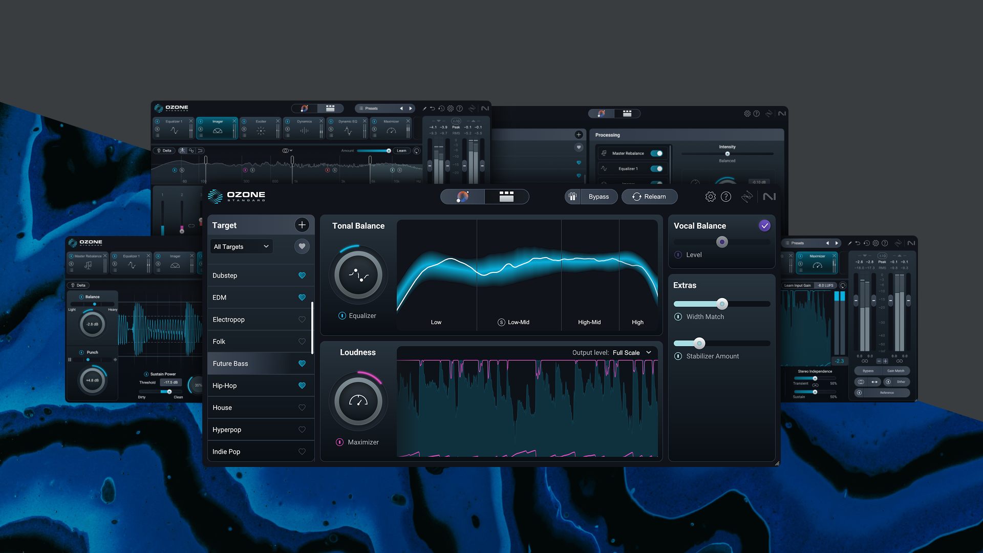Image resolution: width=983 pixels, height=553 pixels.
Task: Expand Output level Full Scale dropdown
Action: coord(649,352)
